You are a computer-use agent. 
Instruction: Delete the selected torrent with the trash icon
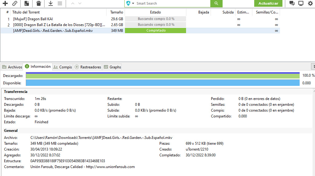[39, 3]
